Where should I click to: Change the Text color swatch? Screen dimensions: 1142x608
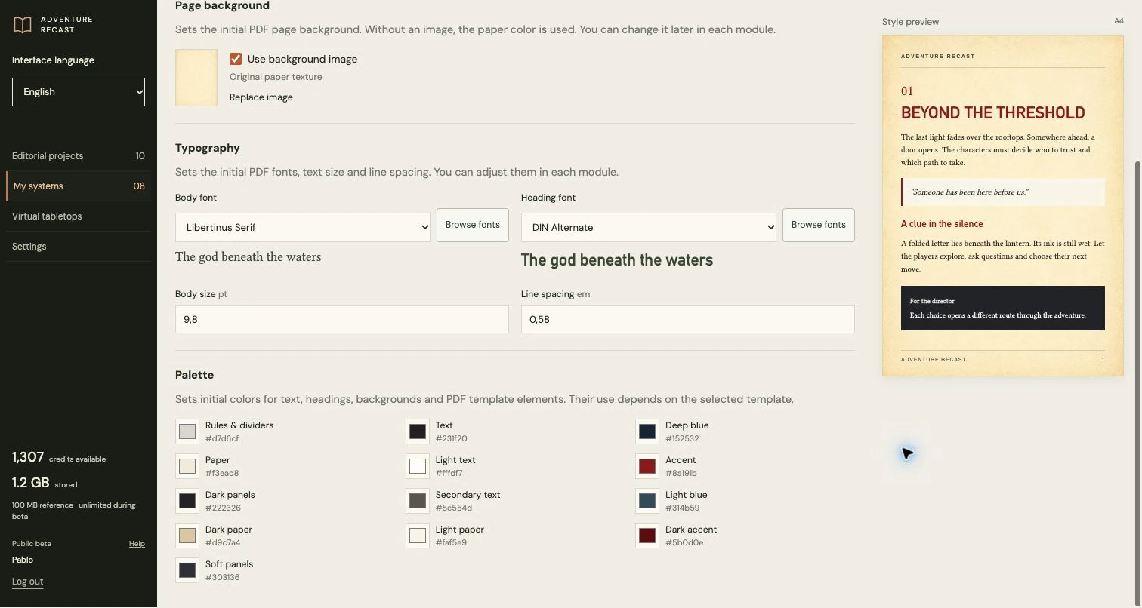[x=418, y=431]
